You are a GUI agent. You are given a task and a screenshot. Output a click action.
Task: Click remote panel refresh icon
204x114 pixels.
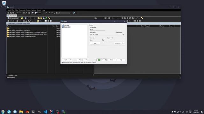point(130,18)
